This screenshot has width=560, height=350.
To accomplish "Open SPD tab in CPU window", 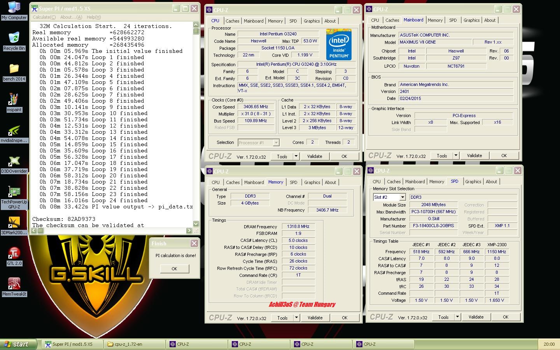I will click(293, 21).
